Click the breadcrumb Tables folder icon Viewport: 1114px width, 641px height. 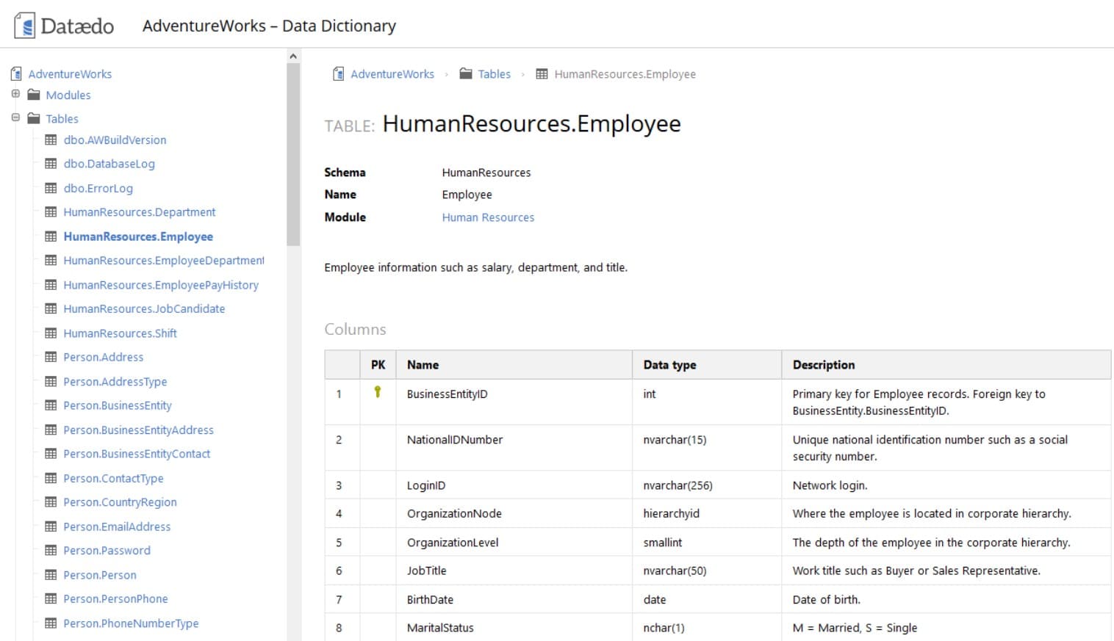[x=466, y=73]
